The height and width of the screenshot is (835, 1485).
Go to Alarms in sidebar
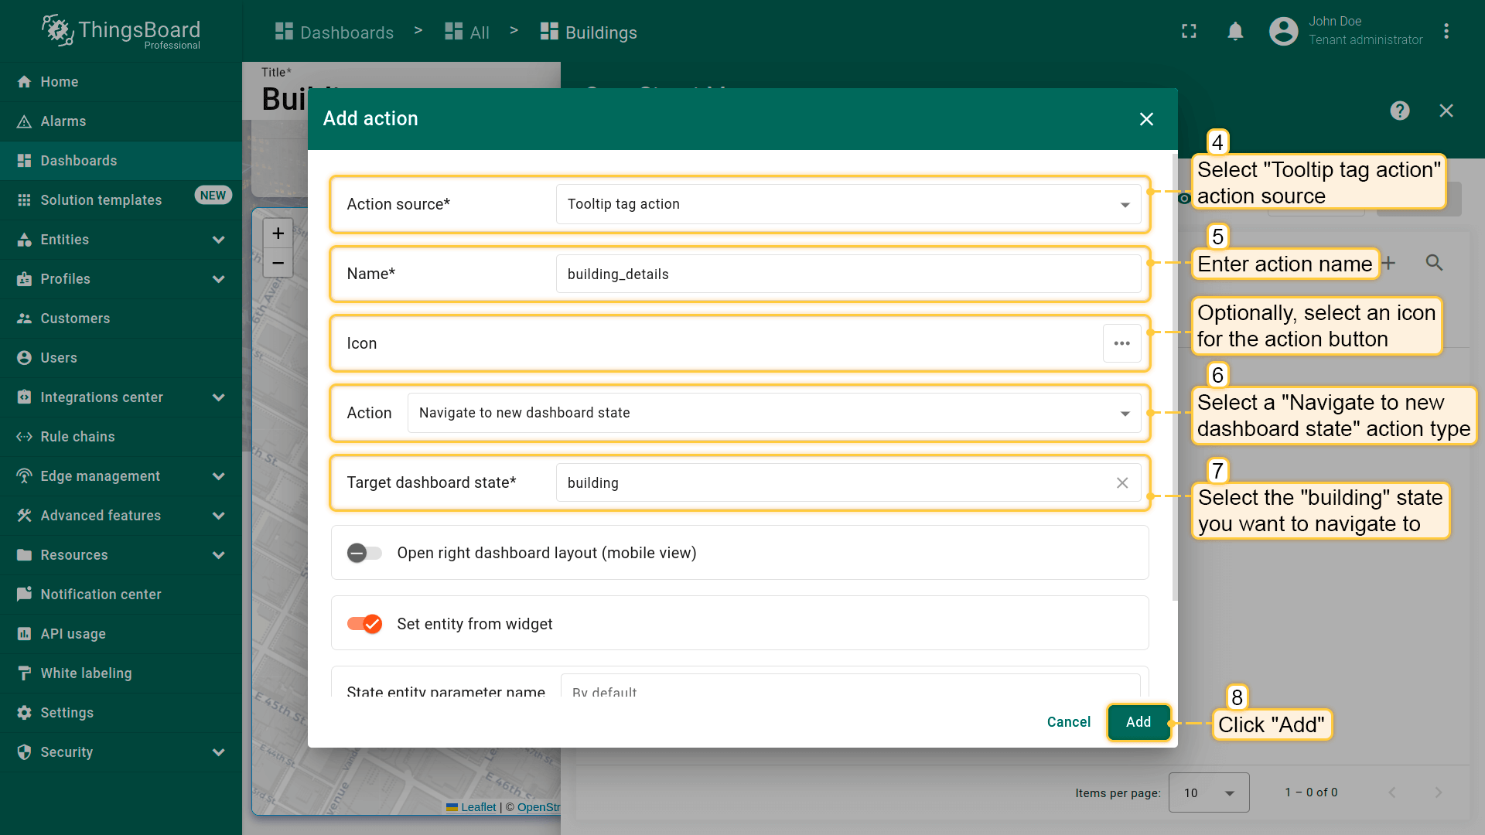[x=63, y=121]
